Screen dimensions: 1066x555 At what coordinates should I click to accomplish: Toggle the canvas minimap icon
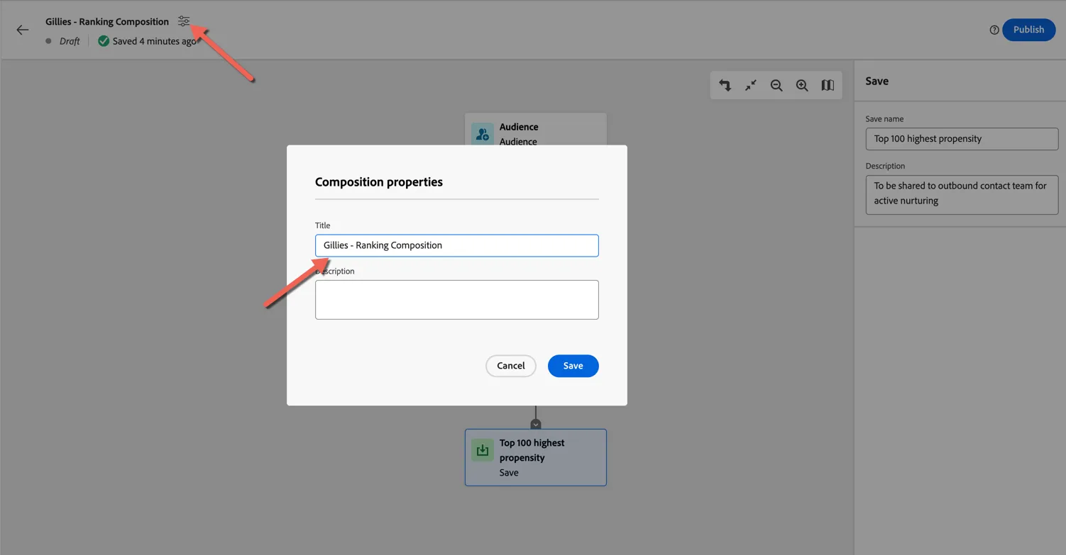(828, 85)
